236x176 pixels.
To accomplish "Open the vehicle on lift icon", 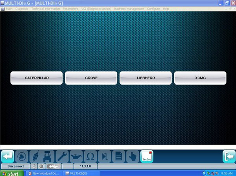I will point(49,156).
